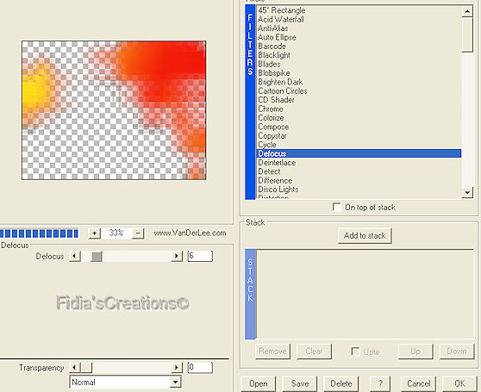Click the OK button
Viewport: 481px width, 392px height.
point(459,383)
